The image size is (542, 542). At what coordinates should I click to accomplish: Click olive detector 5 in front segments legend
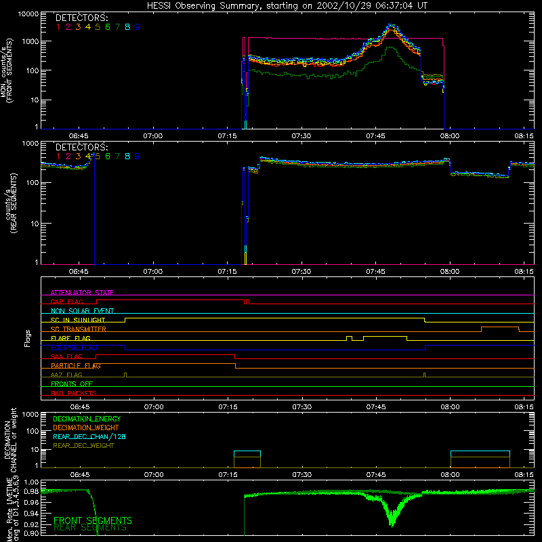tap(98, 27)
